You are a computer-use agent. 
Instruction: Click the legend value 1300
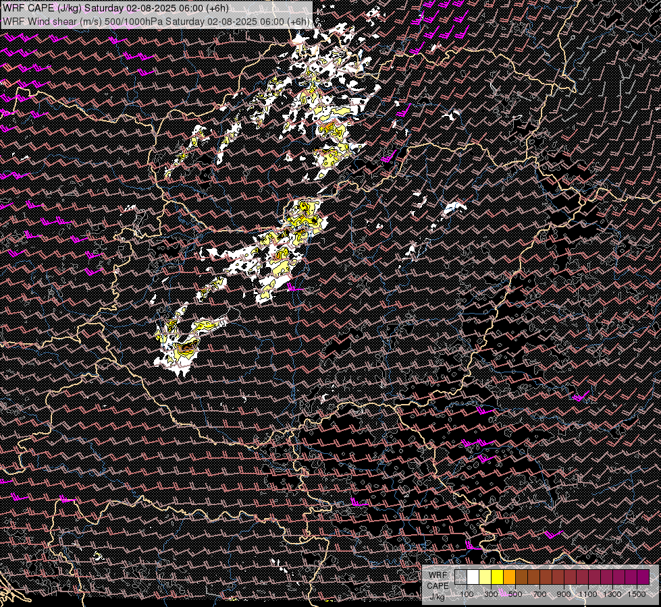(x=612, y=594)
